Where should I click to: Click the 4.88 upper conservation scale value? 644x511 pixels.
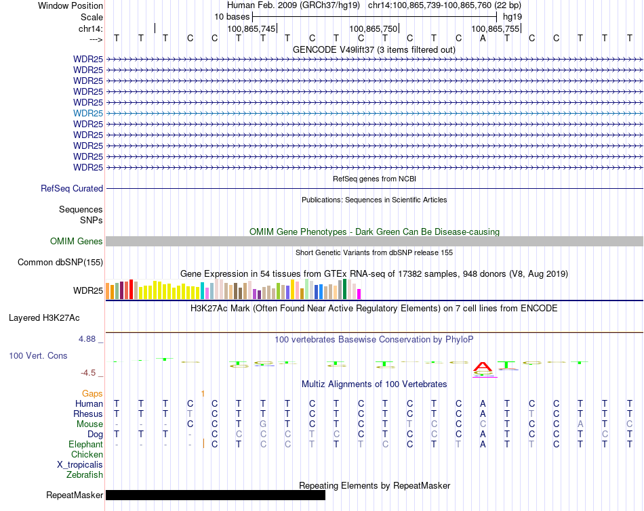tap(87, 339)
